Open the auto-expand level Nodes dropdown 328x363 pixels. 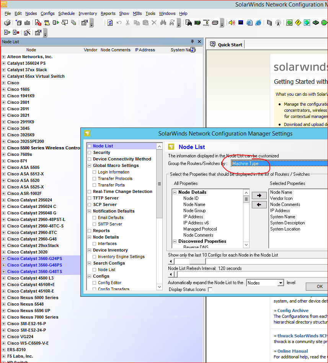[281, 283]
